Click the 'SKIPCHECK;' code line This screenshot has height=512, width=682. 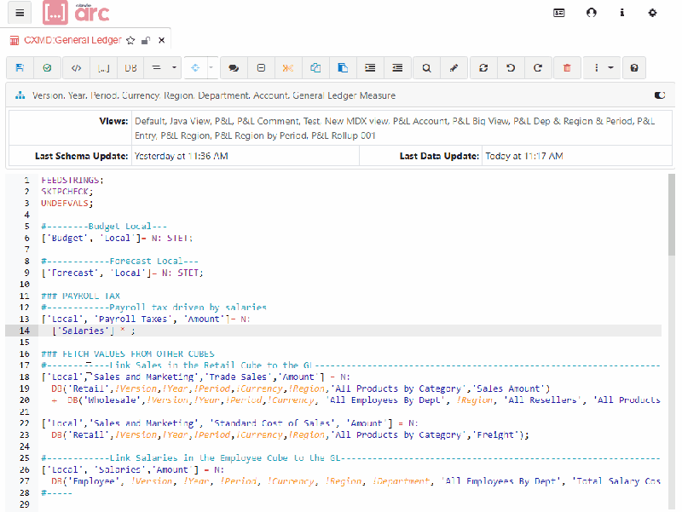point(67,192)
